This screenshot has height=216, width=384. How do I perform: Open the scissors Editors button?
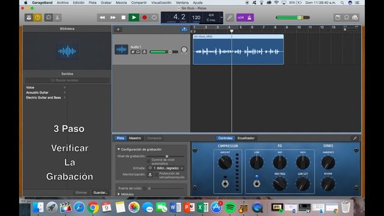(58, 17)
